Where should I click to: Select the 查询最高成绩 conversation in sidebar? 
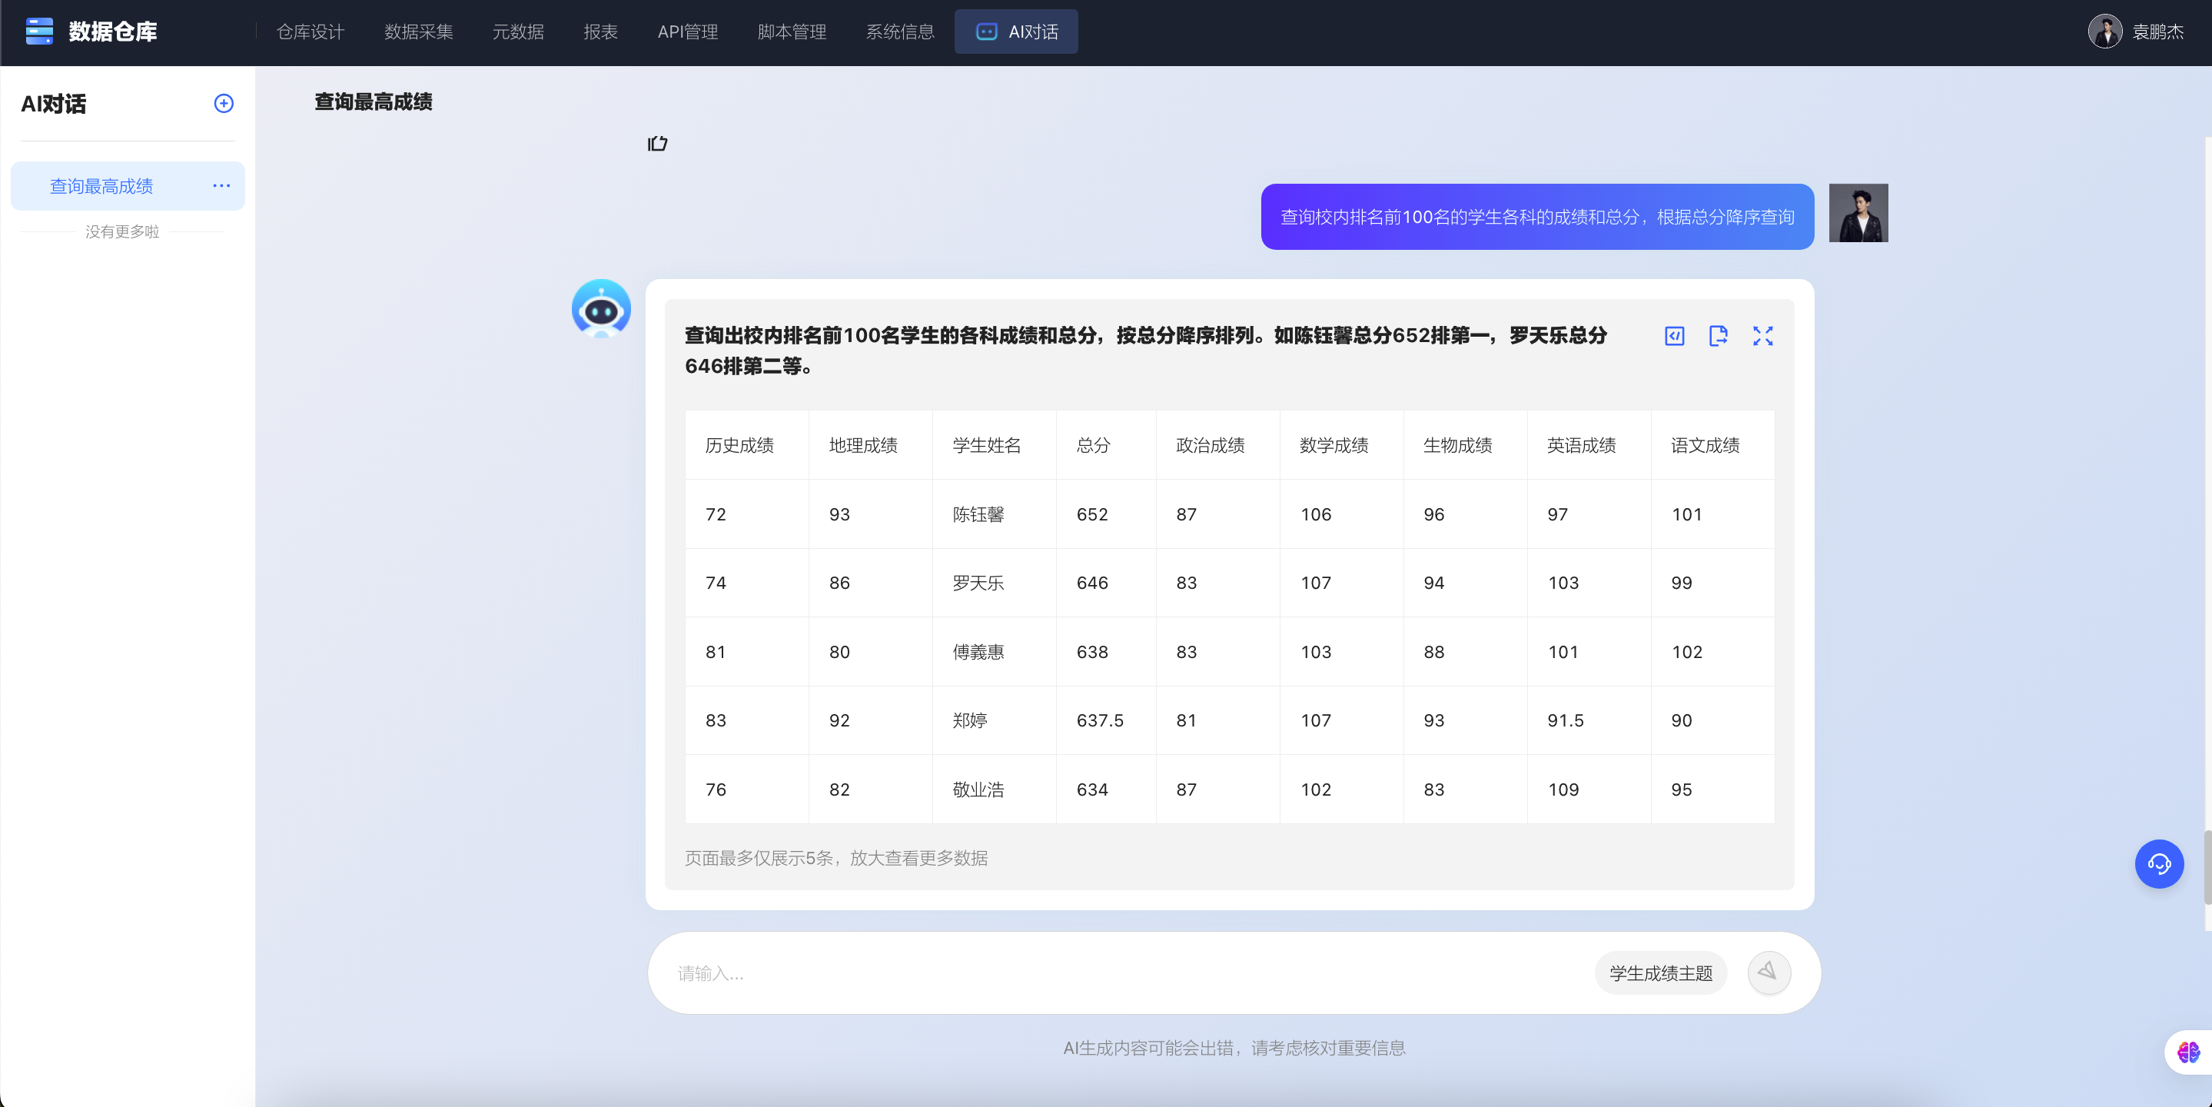pyautogui.click(x=101, y=186)
